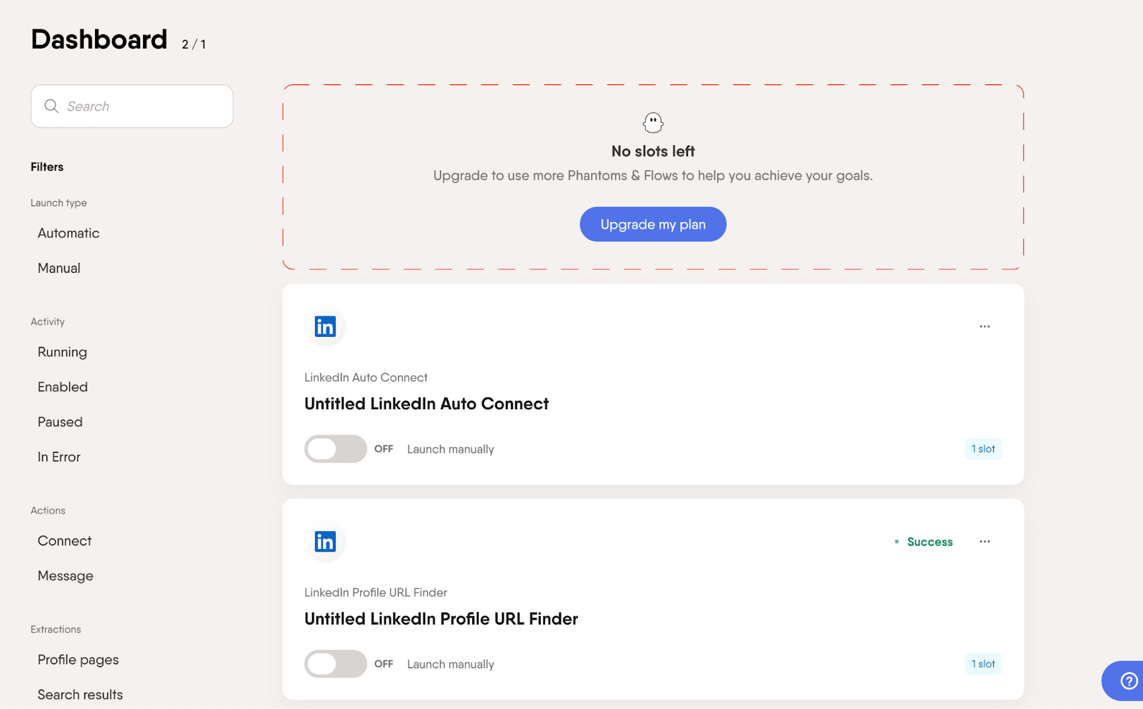
Task: Open Untitled LinkedIn Profile URL Finder phantom
Action: (441, 619)
